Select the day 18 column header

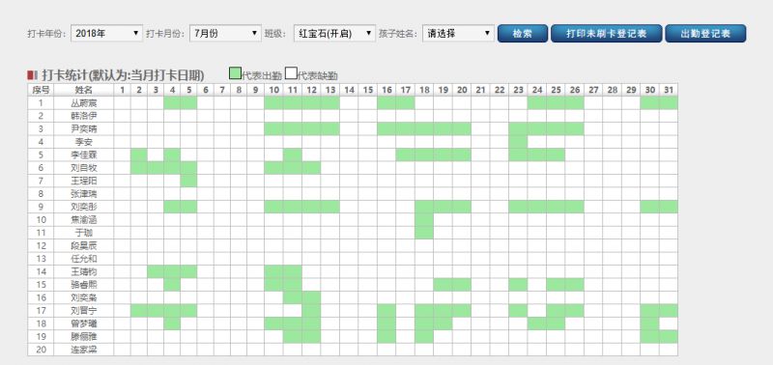tap(424, 90)
